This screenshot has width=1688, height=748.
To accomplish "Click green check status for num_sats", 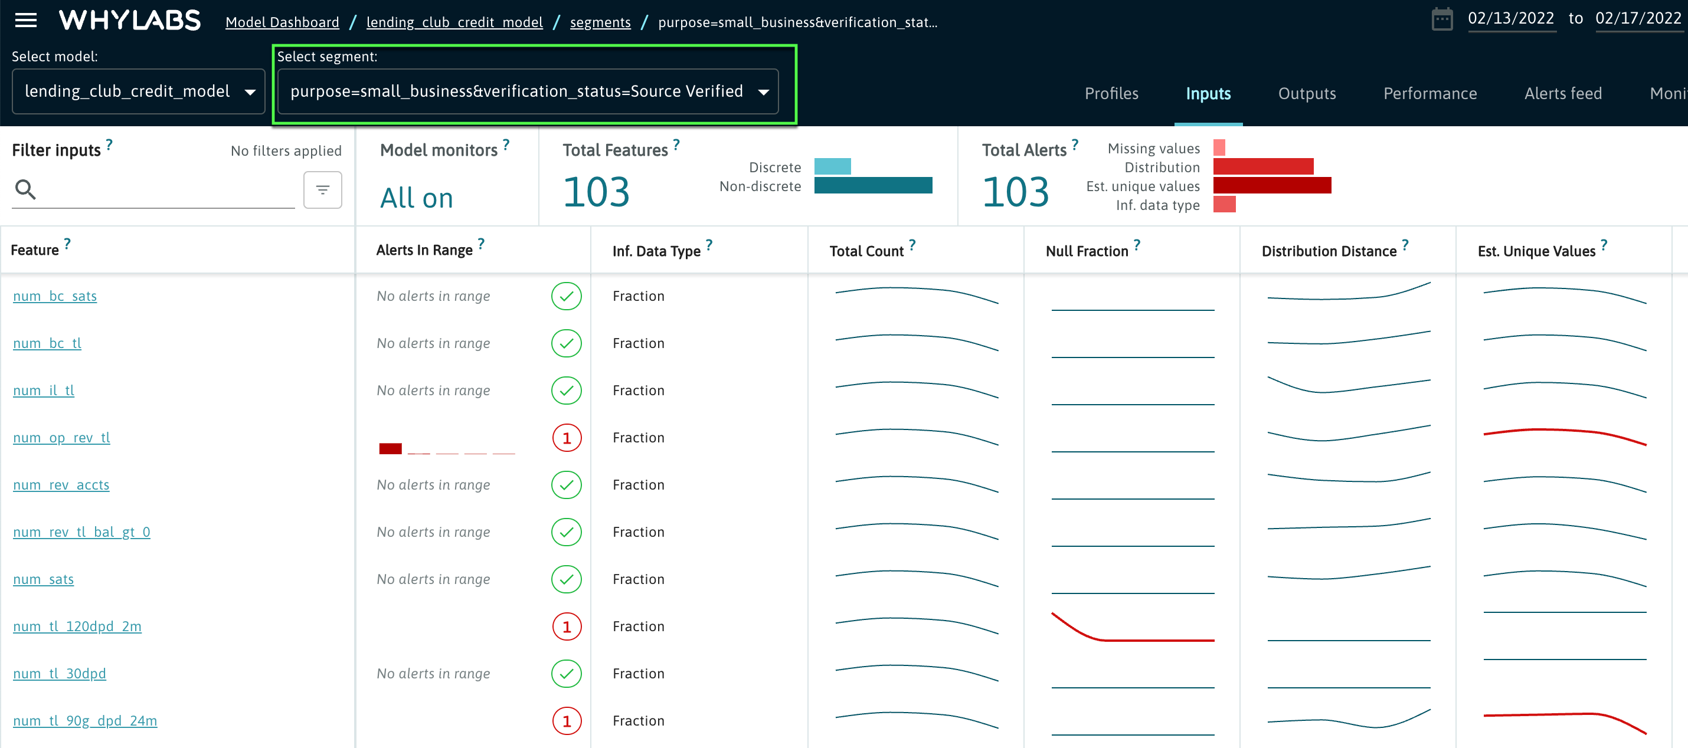I will click(566, 579).
